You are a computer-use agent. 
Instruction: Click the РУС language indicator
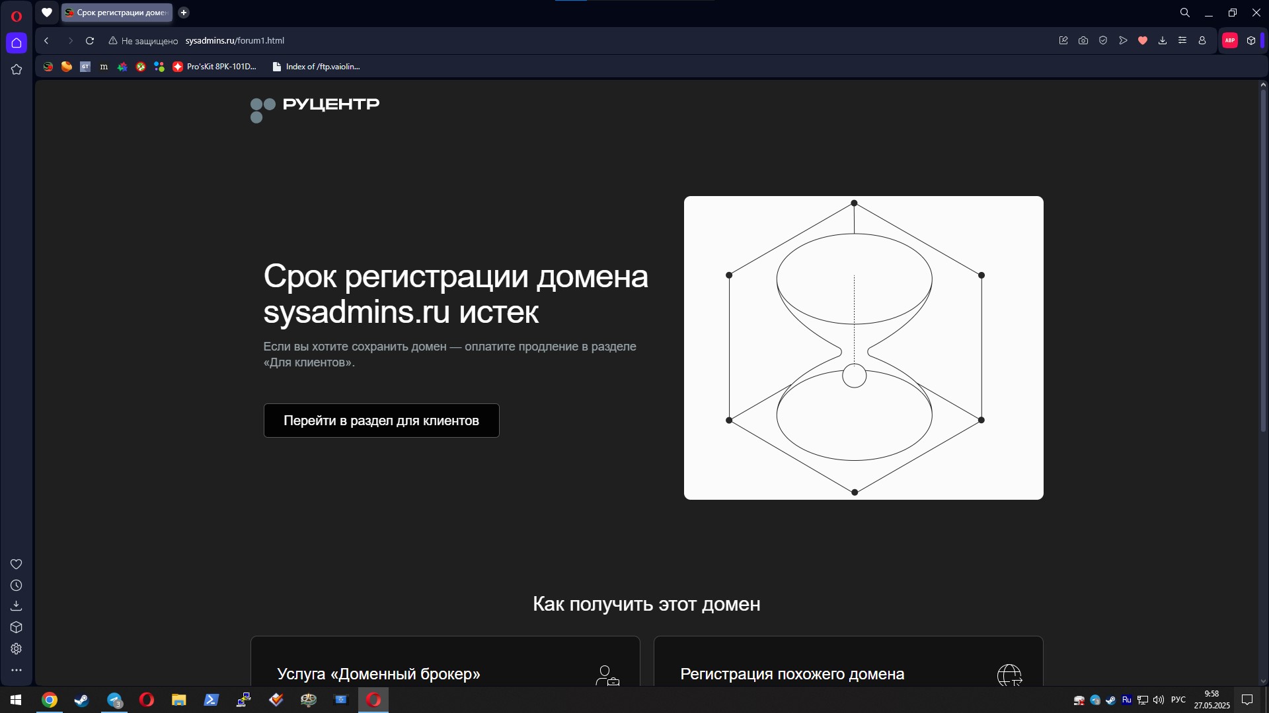click(x=1178, y=700)
